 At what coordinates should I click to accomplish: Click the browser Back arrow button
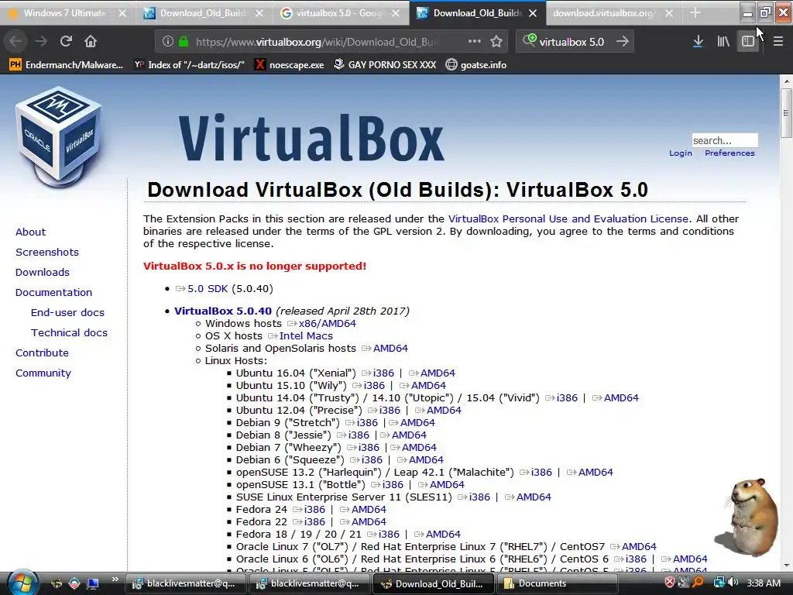click(15, 42)
